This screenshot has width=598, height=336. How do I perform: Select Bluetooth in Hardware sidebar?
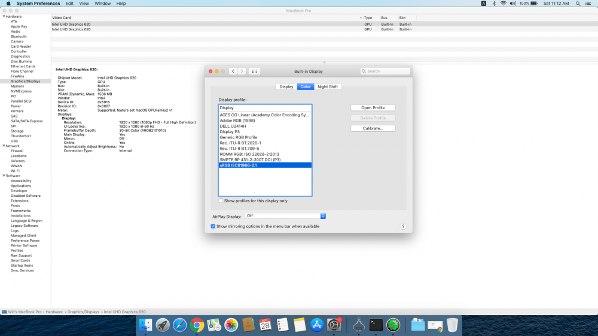[x=19, y=36]
